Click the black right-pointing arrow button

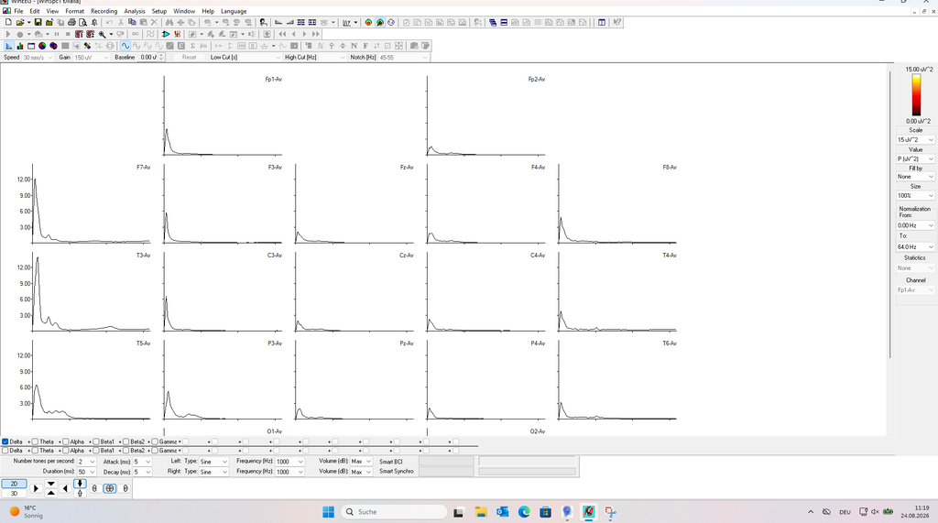click(36, 488)
